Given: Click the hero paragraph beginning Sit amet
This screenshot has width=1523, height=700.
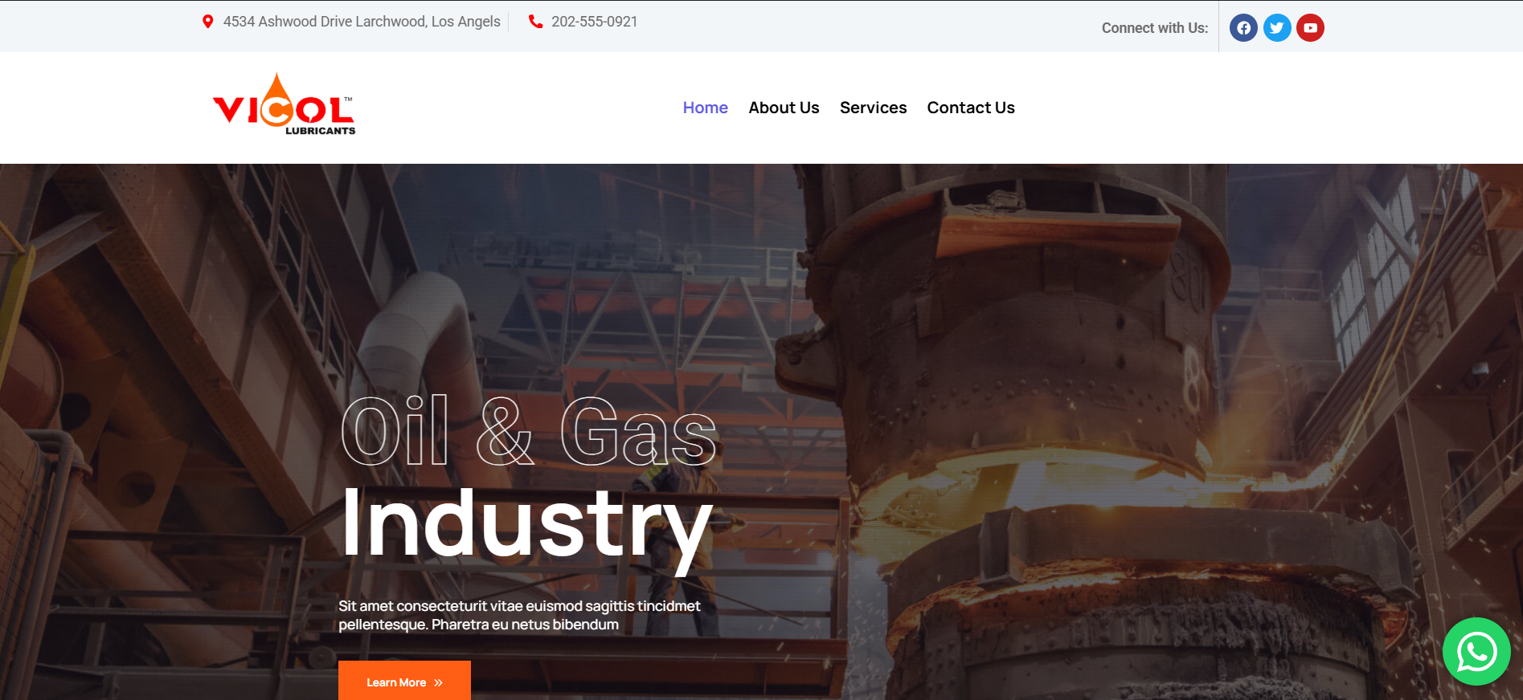Looking at the screenshot, I should click(519, 615).
